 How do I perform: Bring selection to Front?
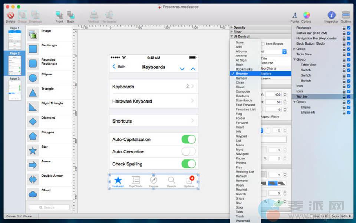coord(59,15)
